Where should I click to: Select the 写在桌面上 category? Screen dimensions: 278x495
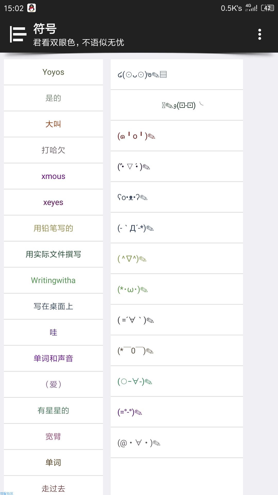tap(53, 306)
